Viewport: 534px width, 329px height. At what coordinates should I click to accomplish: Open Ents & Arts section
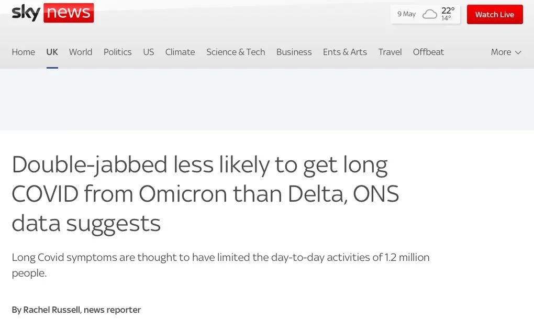coord(344,52)
